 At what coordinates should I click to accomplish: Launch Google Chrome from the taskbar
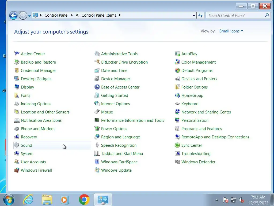click(x=84, y=200)
